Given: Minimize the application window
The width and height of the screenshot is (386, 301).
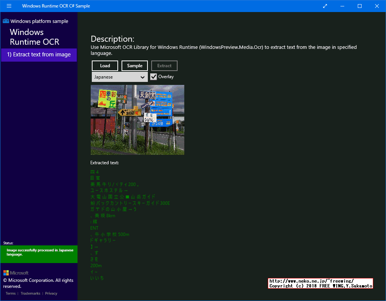Looking at the screenshot, I should (342, 6).
